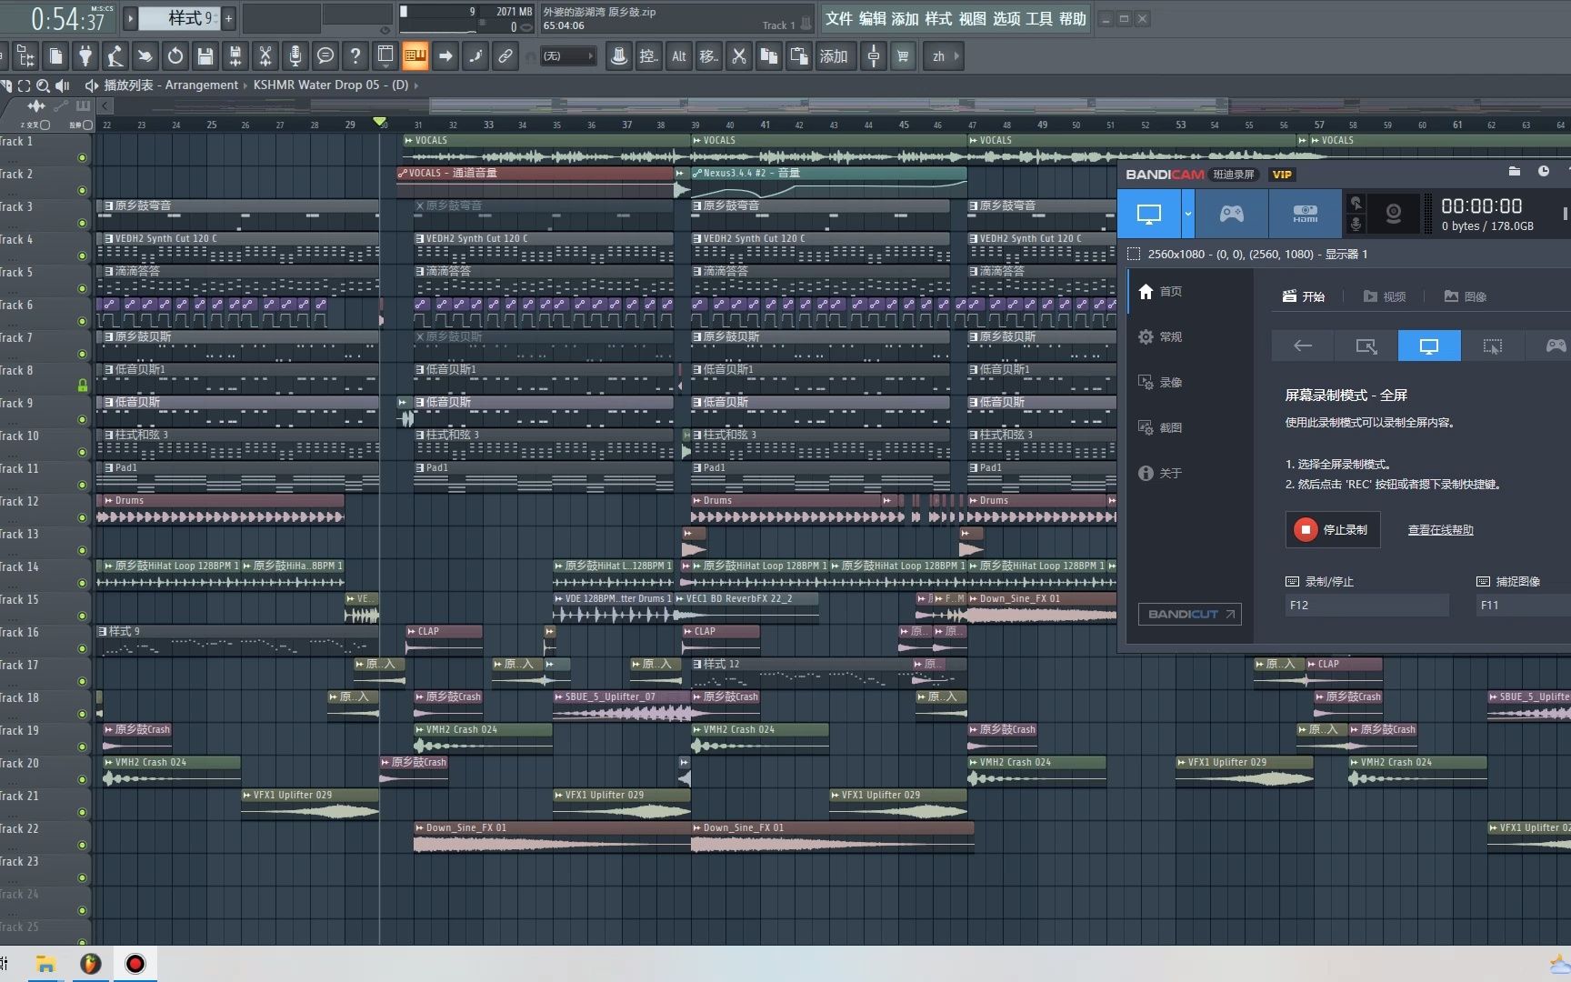The width and height of the screenshot is (1571, 982).
Task: Toggle Track 9 mute LED
Action: [x=82, y=419]
